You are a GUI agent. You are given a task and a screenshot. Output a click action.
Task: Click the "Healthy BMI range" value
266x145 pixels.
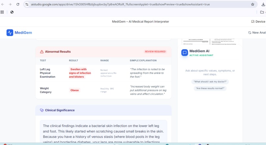107,90
